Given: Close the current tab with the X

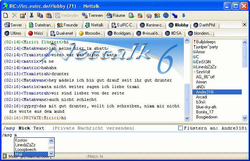Looking at the screenshot, I should (x=245, y=24).
